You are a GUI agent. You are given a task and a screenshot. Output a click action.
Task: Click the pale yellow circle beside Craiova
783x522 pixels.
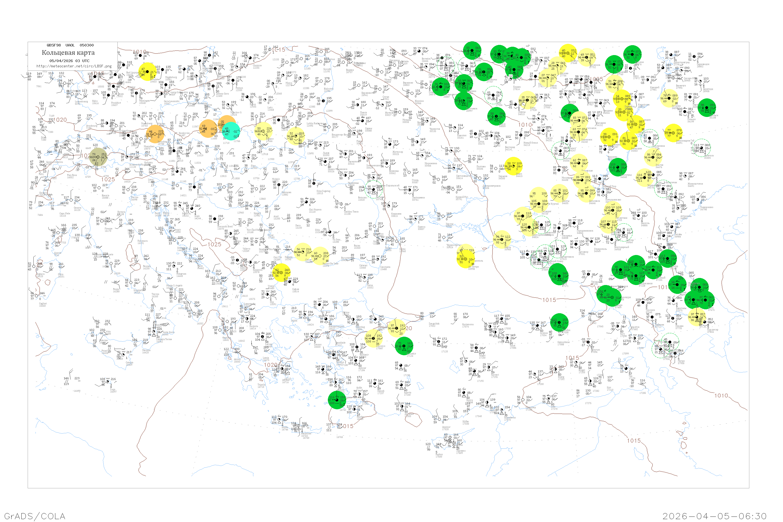(302, 252)
